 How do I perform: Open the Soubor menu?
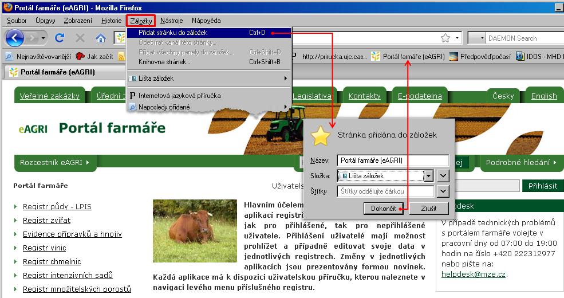(17, 21)
